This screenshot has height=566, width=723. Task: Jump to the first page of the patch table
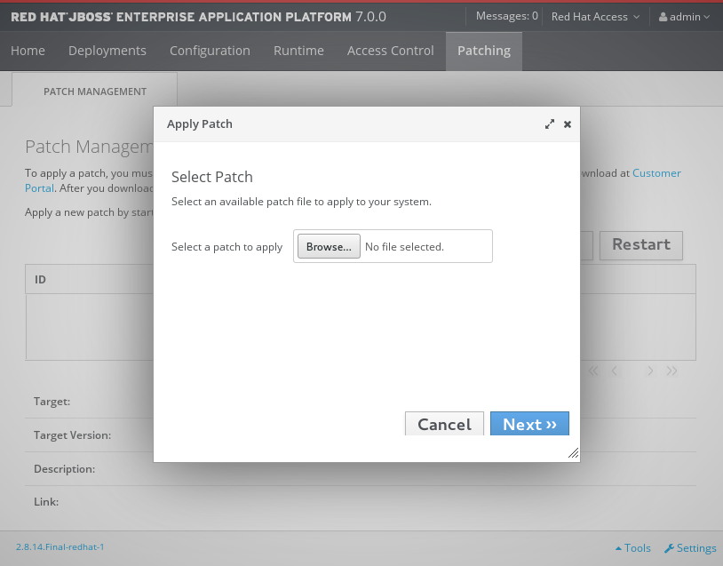click(x=593, y=371)
